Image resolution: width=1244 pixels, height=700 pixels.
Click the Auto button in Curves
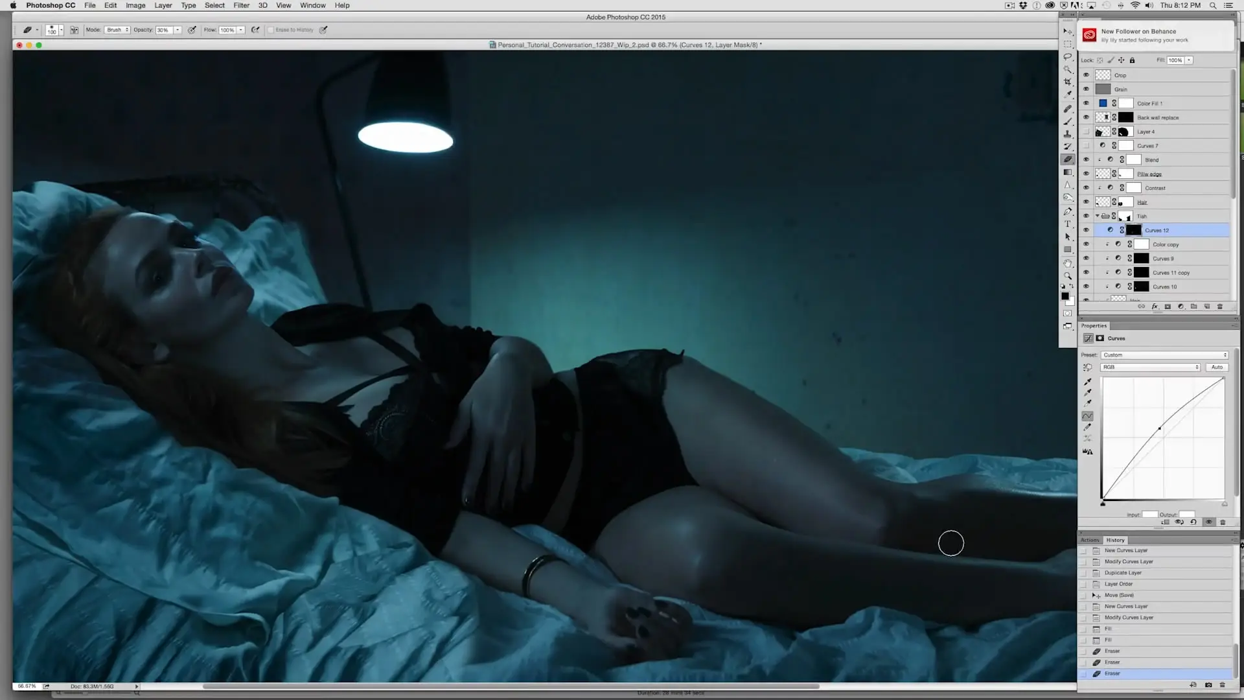(x=1217, y=367)
